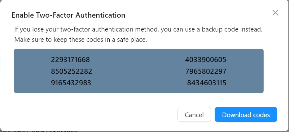Click the word 'Enable' in the dialog title
The image size is (289, 132).
click(22, 15)
